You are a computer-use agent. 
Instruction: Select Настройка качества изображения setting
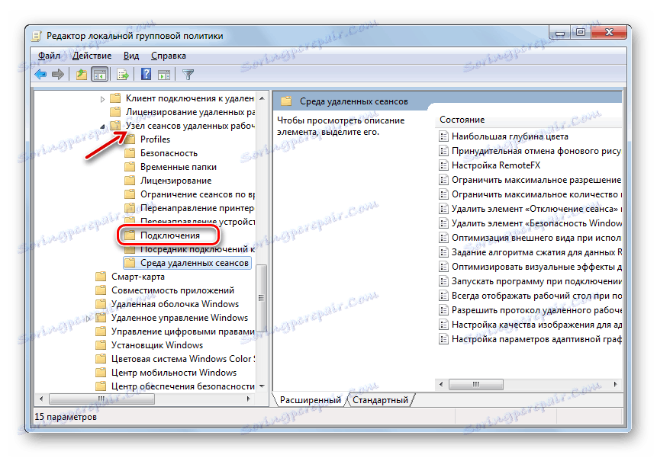[536, 325]
